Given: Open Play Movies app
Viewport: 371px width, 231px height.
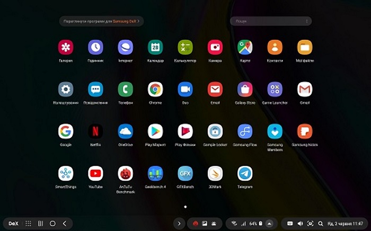Looking at the screenshot, I should [185, 131].
